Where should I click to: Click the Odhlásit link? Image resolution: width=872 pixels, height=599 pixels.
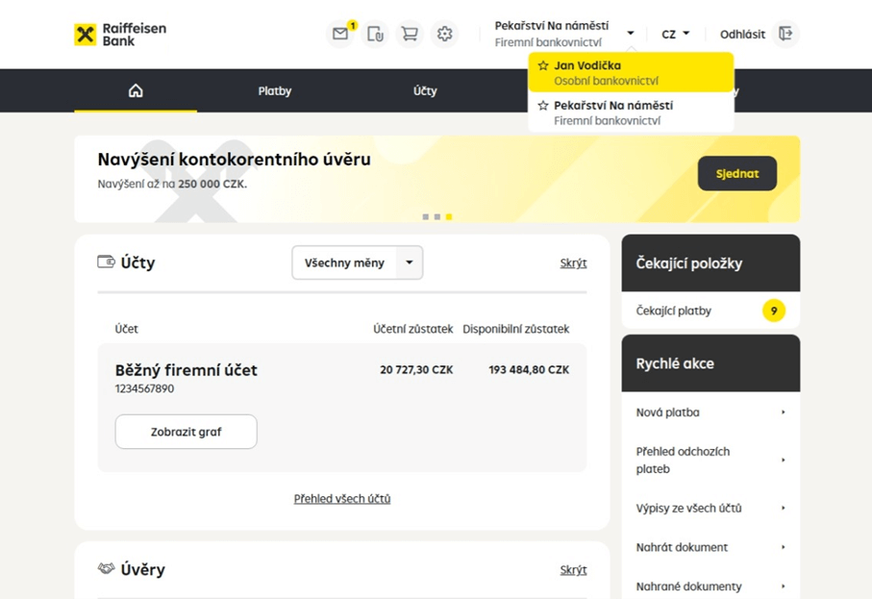coord(742,35)
